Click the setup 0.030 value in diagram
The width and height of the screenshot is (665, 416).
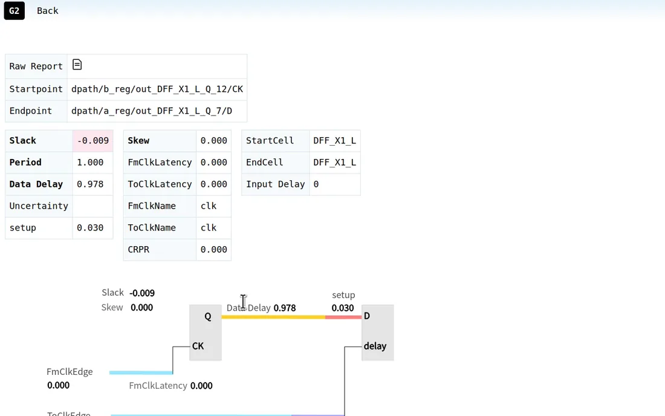click(x=343, y=308)
